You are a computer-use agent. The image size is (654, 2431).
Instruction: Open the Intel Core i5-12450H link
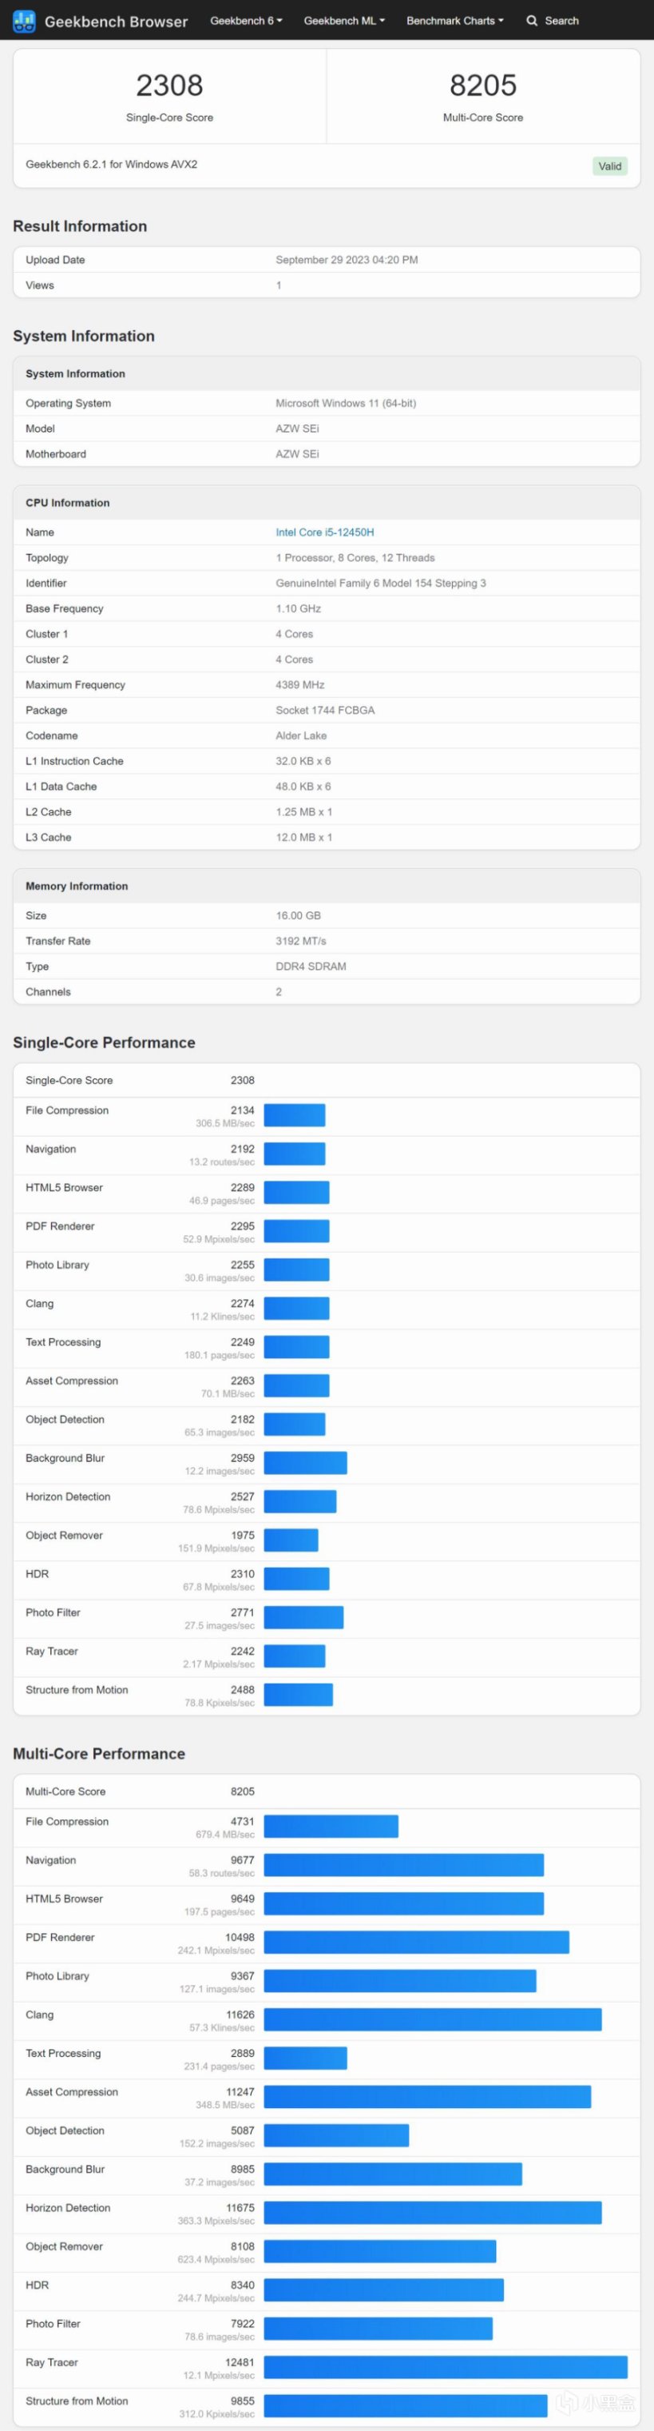click(x=324, y=532)
